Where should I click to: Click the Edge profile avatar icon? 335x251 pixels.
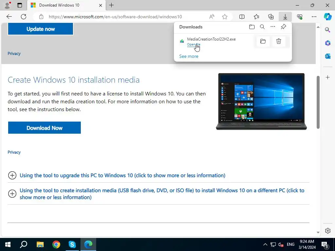[x=8, y=5]
